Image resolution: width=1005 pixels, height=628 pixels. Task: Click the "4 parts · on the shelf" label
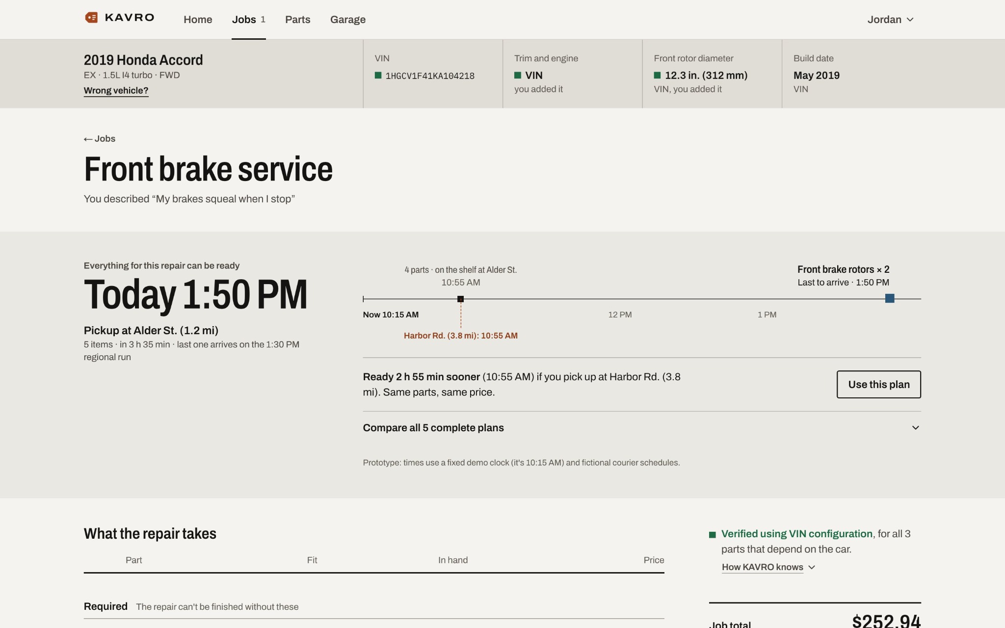pyautogui.click(x=460, y=270)
